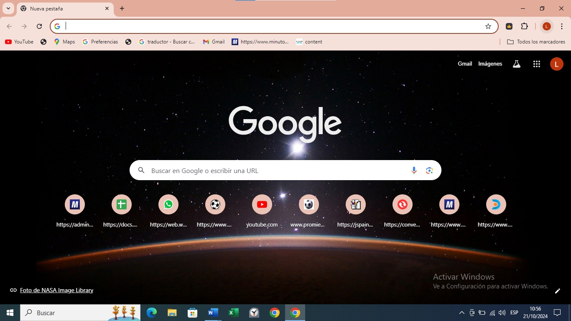571x321 pixels.
Task: Open the minuto bookmark in bookmarks bar
Action: [x=260, y=42]
